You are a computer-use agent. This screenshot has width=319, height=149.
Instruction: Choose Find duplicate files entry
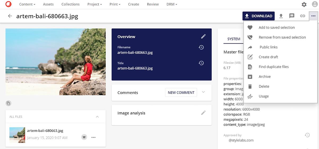[274, 67]
